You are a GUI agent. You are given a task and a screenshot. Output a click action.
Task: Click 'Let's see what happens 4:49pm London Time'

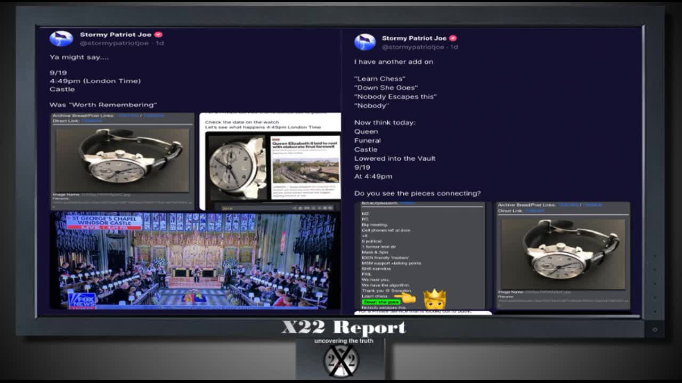pos(263,127)
